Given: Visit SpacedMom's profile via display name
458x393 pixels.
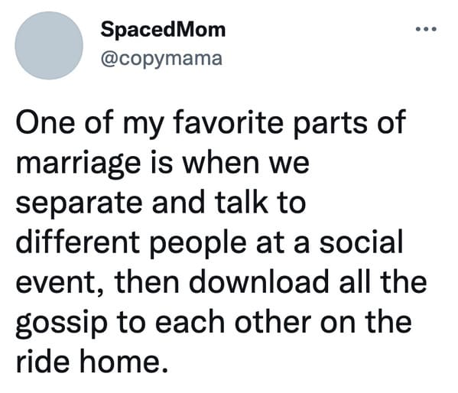Looking at the screenshot, I should pyautogui.click(x=163, y=30).
